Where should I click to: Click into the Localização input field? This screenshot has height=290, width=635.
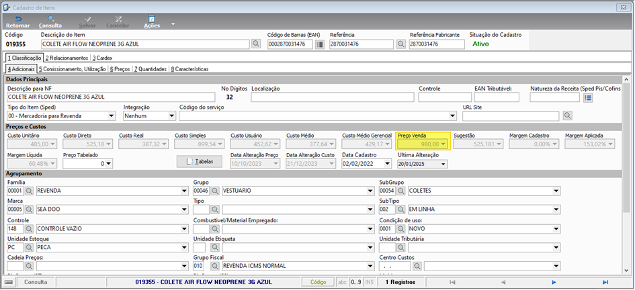click(x=333, y=97)
